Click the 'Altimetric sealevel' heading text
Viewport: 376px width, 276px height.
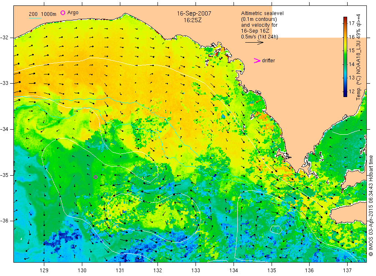click(x=262, y=13)
